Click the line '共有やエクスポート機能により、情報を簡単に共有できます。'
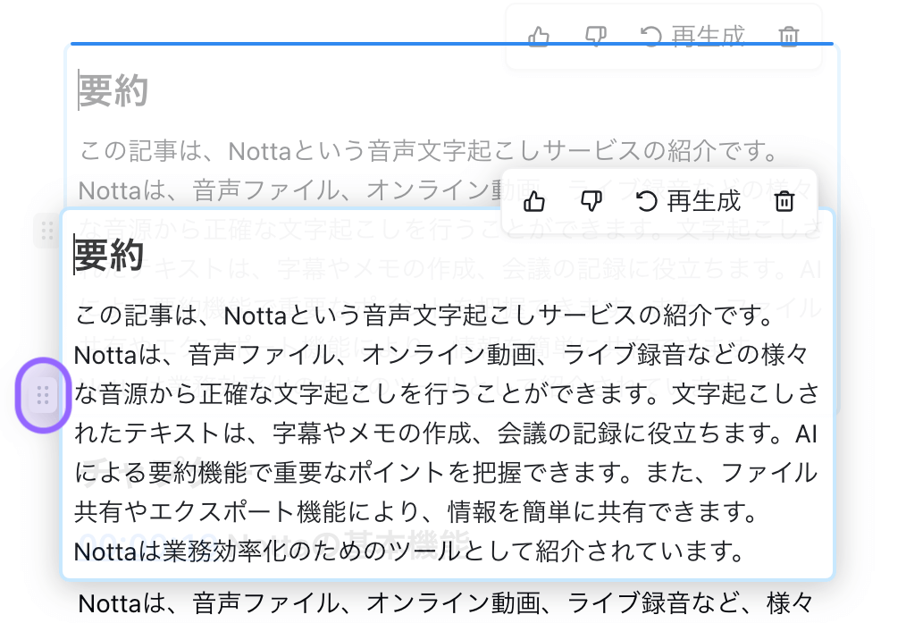The image size is (906, 623). [x=416, y=511]
